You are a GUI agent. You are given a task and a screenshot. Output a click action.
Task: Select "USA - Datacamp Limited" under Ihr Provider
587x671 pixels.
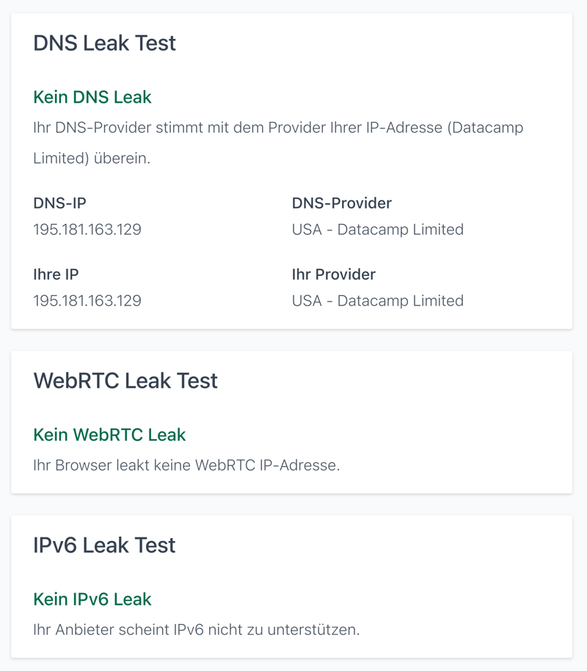(378, 301)
